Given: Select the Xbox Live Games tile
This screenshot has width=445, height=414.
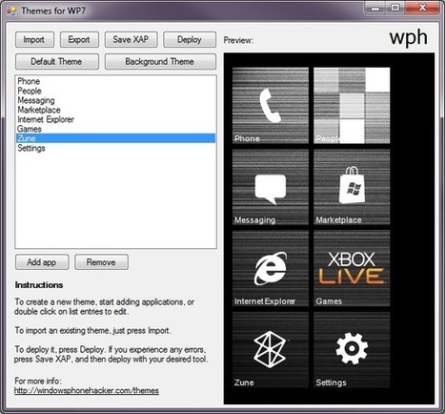Looking at the screenshot, I should click(x=352, y=268).
